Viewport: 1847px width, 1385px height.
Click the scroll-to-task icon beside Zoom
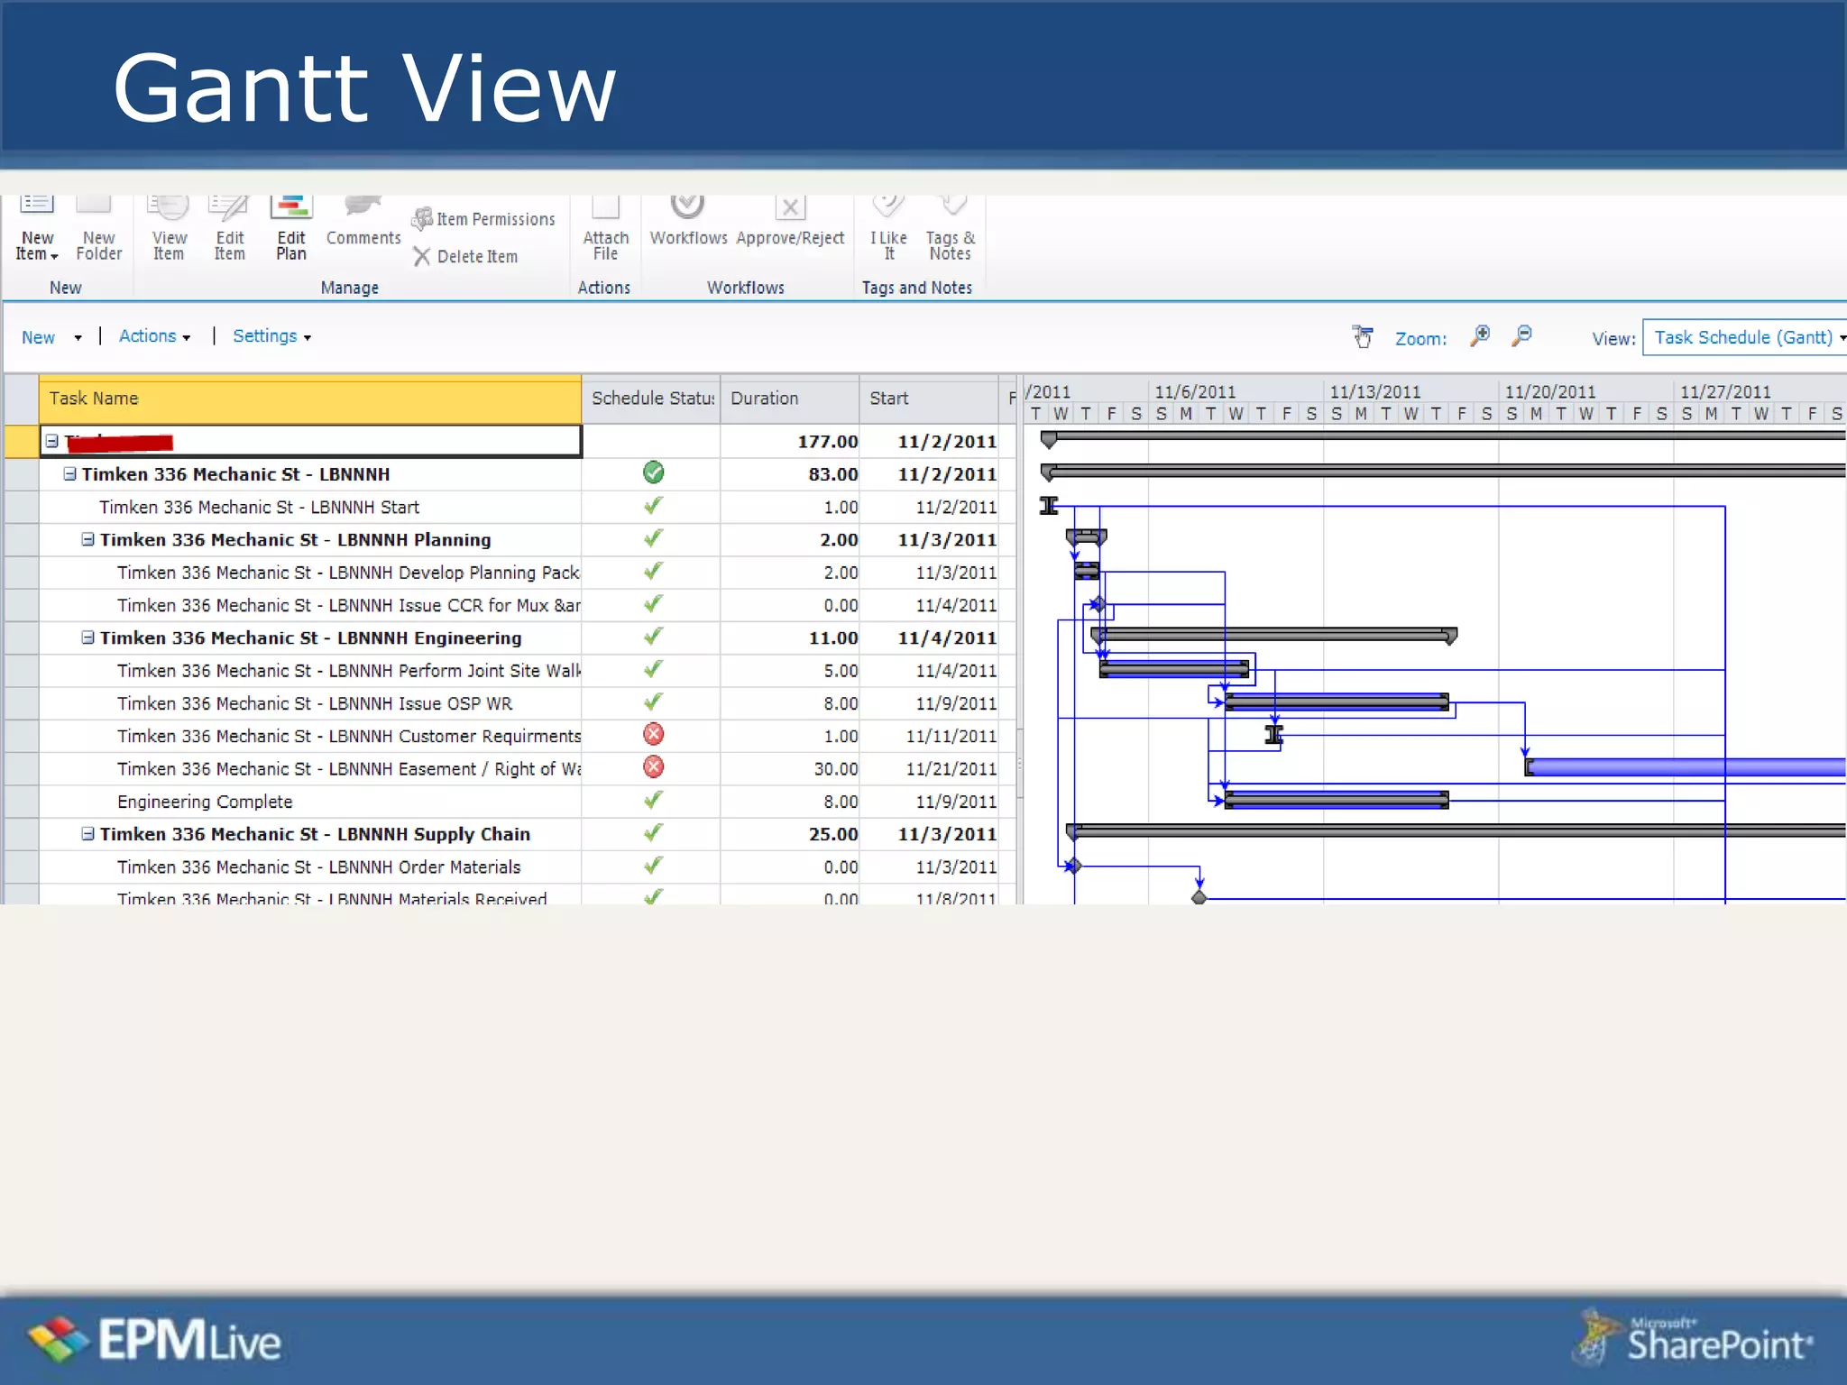pyautogui.click(x=1363, y=336)
